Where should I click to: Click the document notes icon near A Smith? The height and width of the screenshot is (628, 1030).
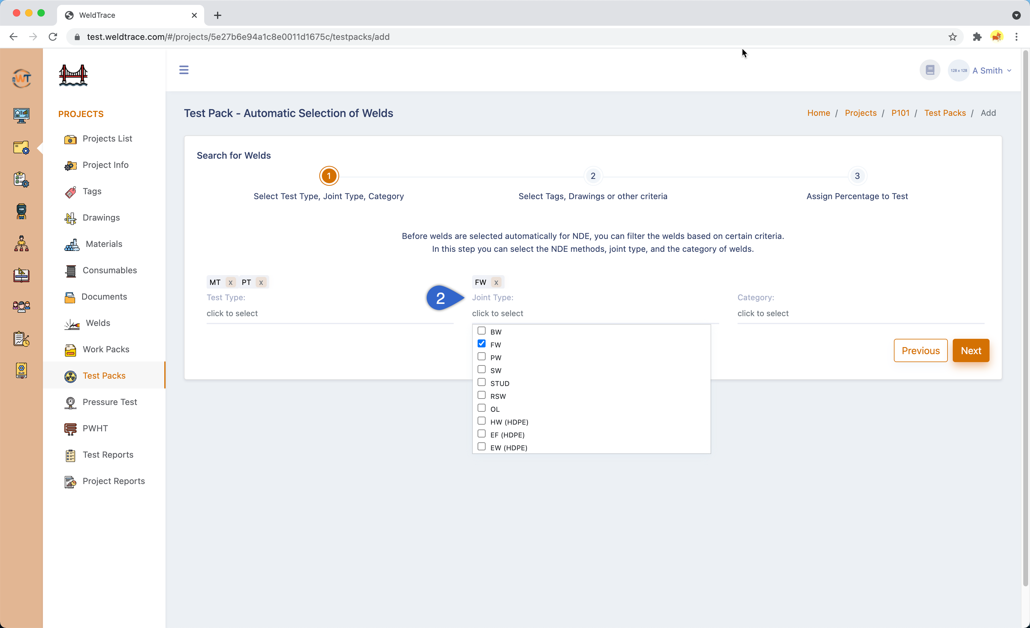930,70
